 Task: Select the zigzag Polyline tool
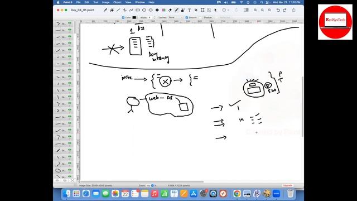(124, 10)
